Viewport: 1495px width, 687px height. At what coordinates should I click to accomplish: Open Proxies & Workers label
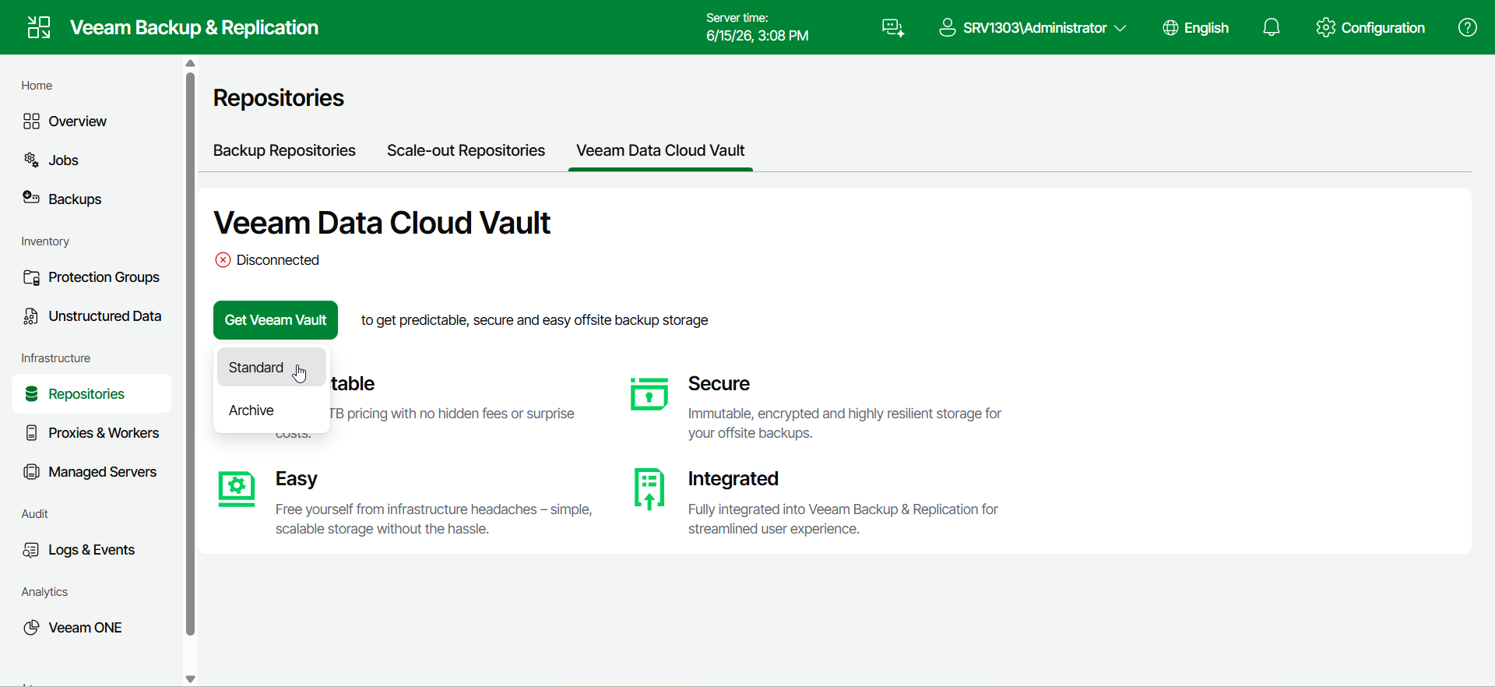104,433
